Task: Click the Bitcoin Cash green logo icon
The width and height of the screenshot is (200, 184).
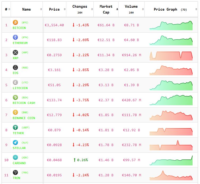Action: (15, 97)
